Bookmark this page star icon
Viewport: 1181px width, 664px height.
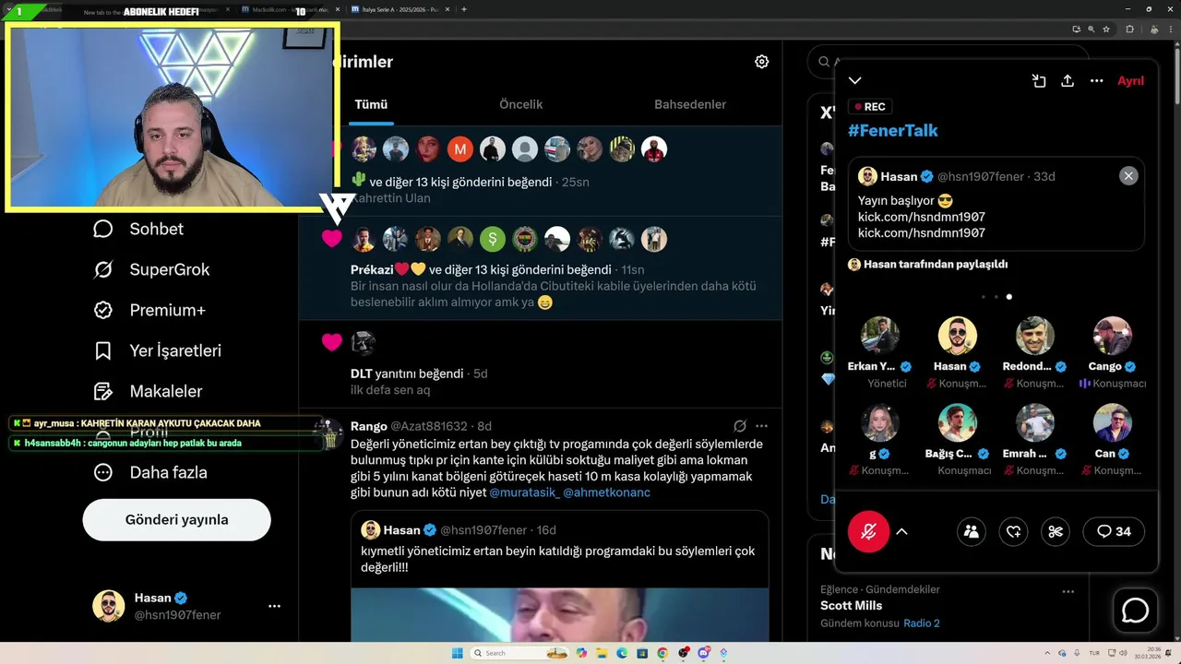pos(1106,30)
